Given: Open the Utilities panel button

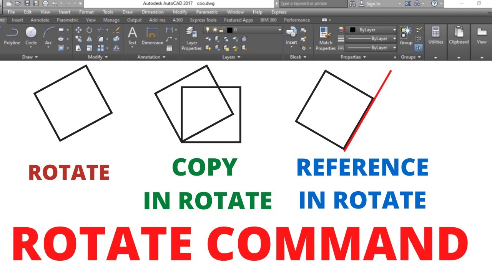Looking at the screenshot, I should pyautogui.click(x=436, y=36).
